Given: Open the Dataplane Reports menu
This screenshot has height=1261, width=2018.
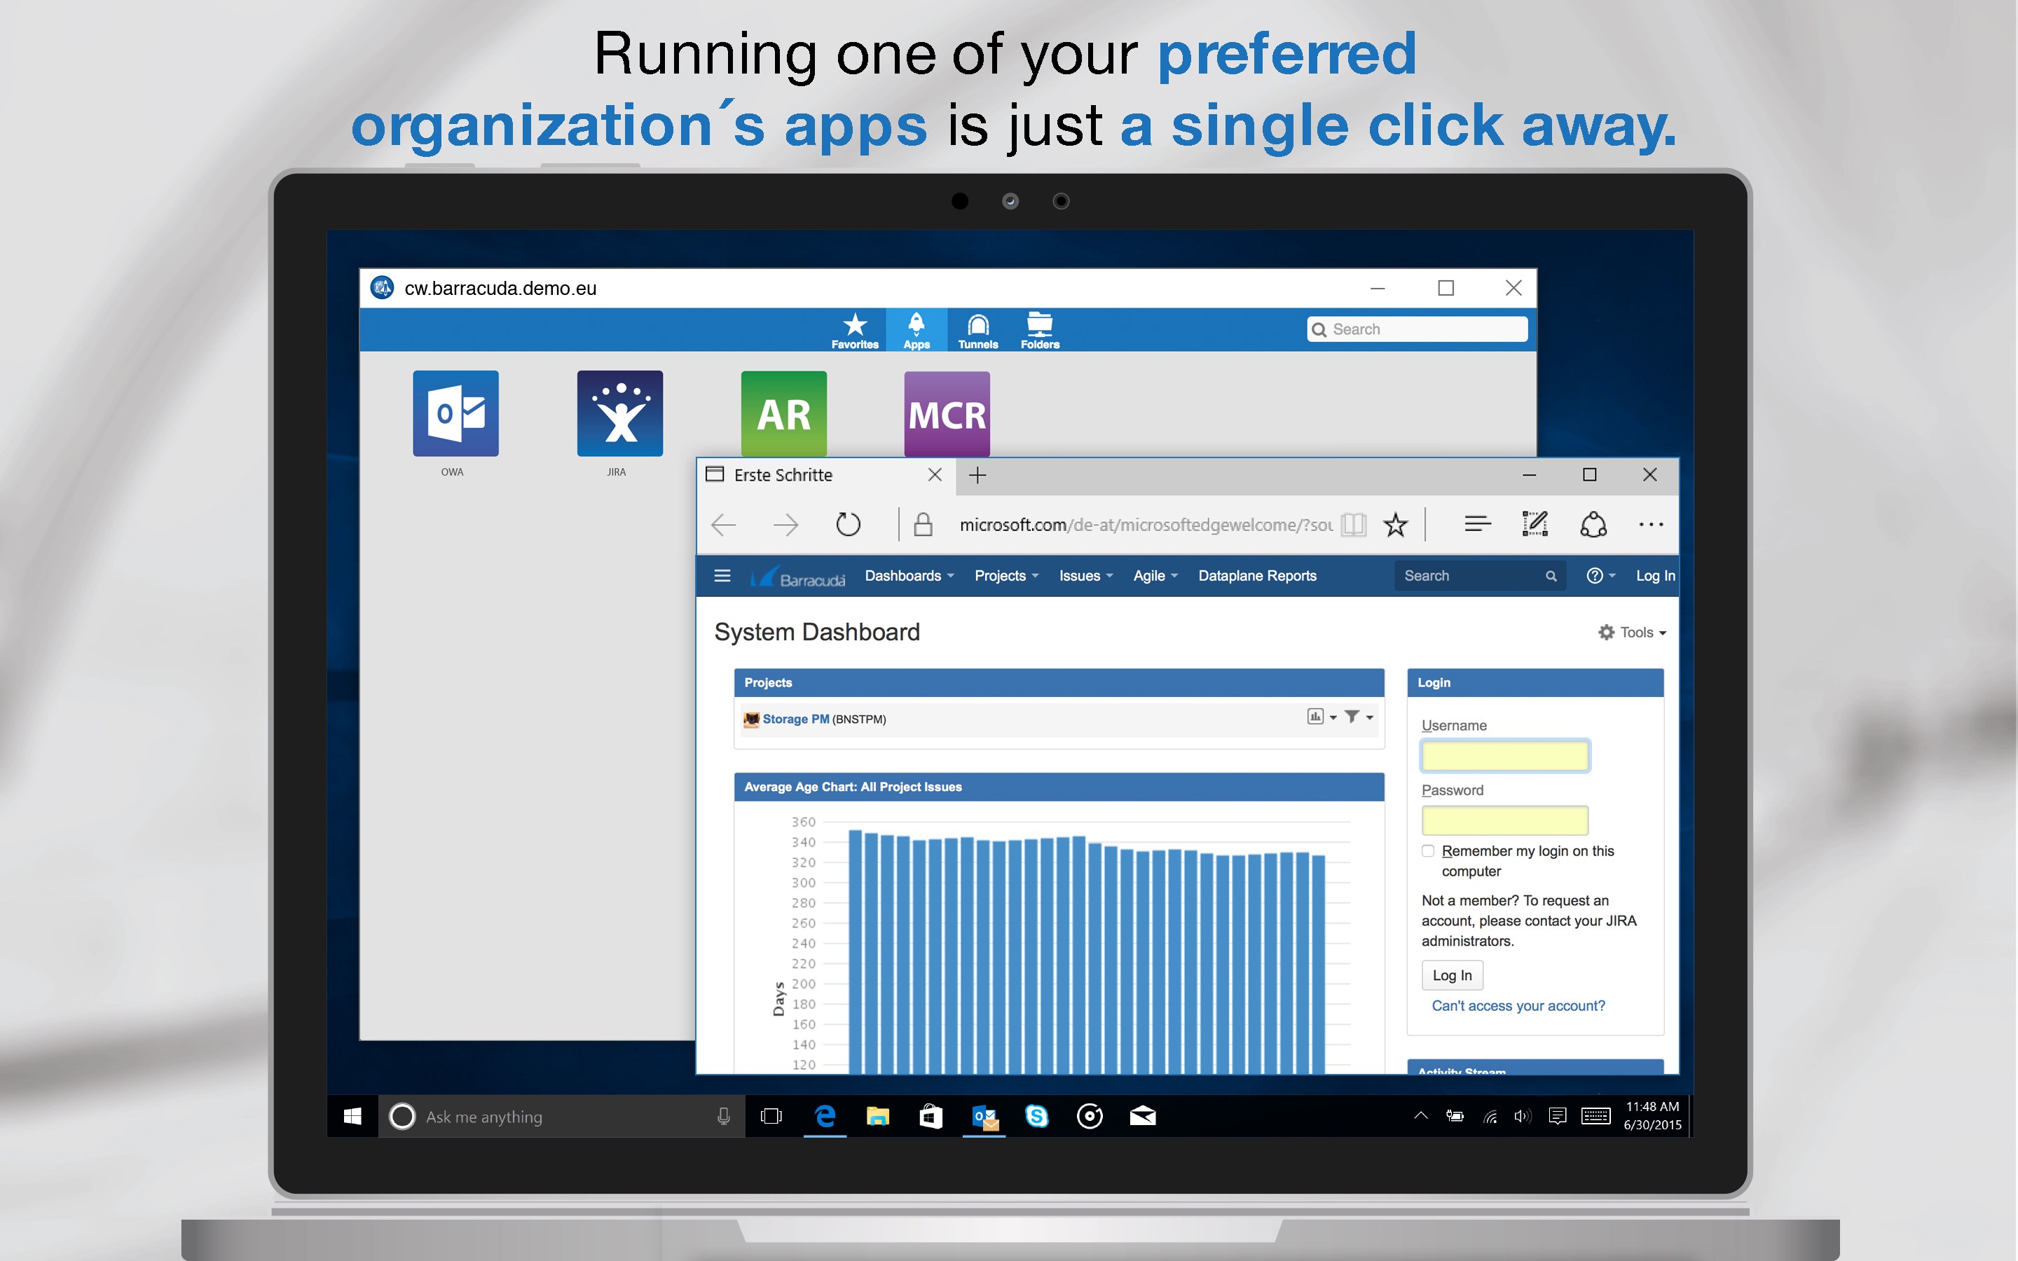Looking at the screenshot, I should [x=1256, y=575].
